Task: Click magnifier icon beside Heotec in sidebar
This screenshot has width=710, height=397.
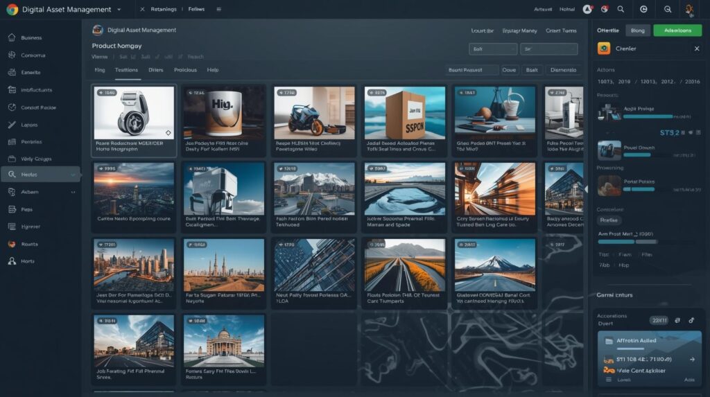Action: [12, 175]
